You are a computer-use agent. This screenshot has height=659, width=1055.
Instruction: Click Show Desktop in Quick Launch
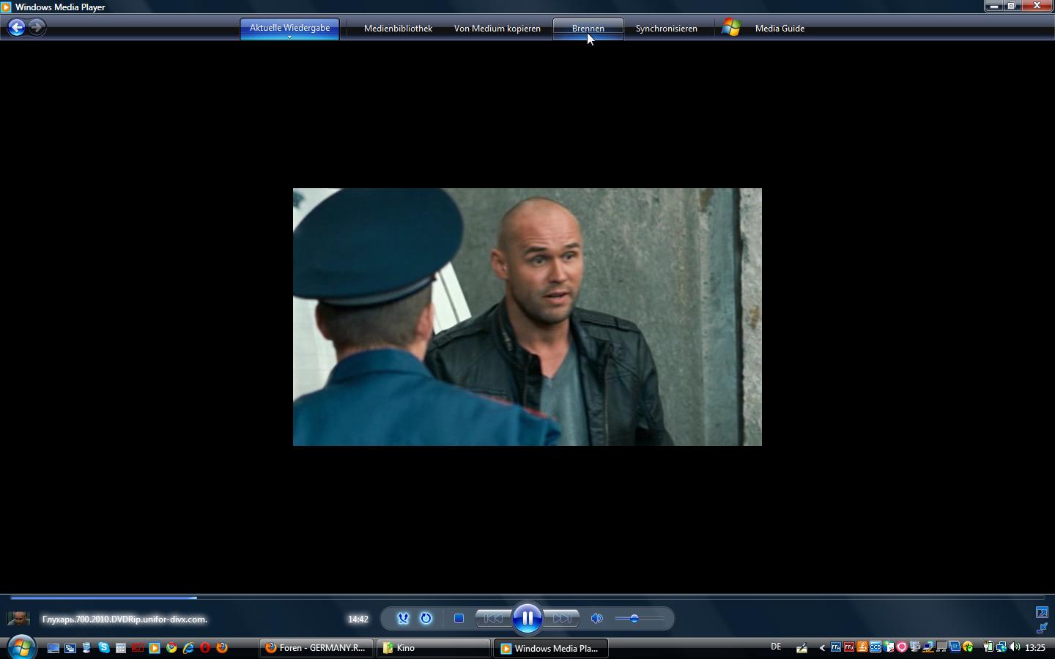click(53, 648)
